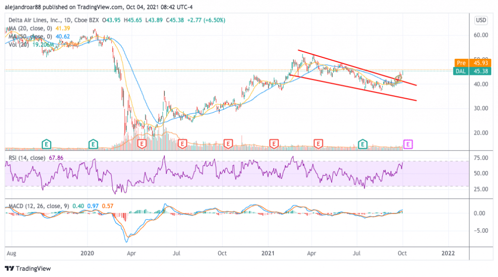Click the 20.00 price axis label
Viewport: 498px width, 277px height.
(x=481, y=133)
